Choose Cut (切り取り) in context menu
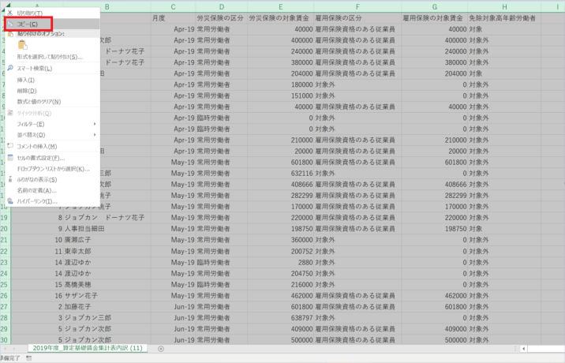Screen dimensions: 565x363 pyautogui.click(x=53, y=13)
